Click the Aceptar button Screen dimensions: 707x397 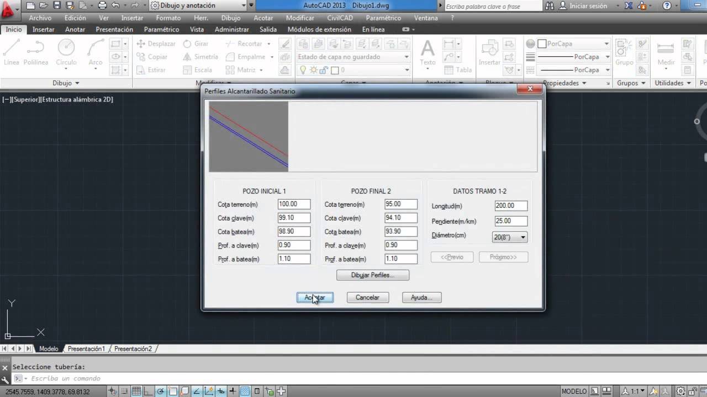pyautogui.click(x=315, y=297)
